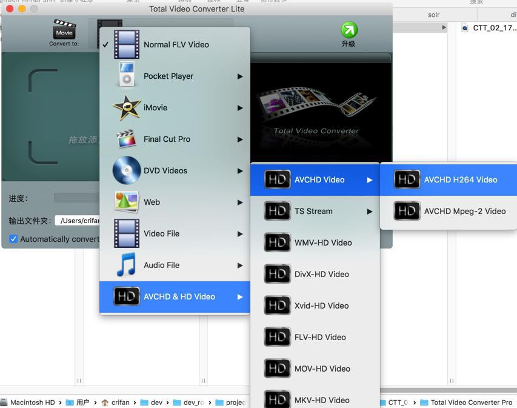Click the AVCHD Video label
The image size is (517, 408).
[319, 180]
